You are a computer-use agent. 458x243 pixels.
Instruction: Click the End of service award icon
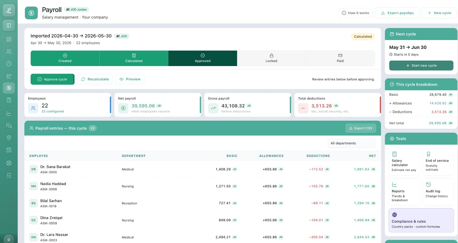[x=429, y=154]
